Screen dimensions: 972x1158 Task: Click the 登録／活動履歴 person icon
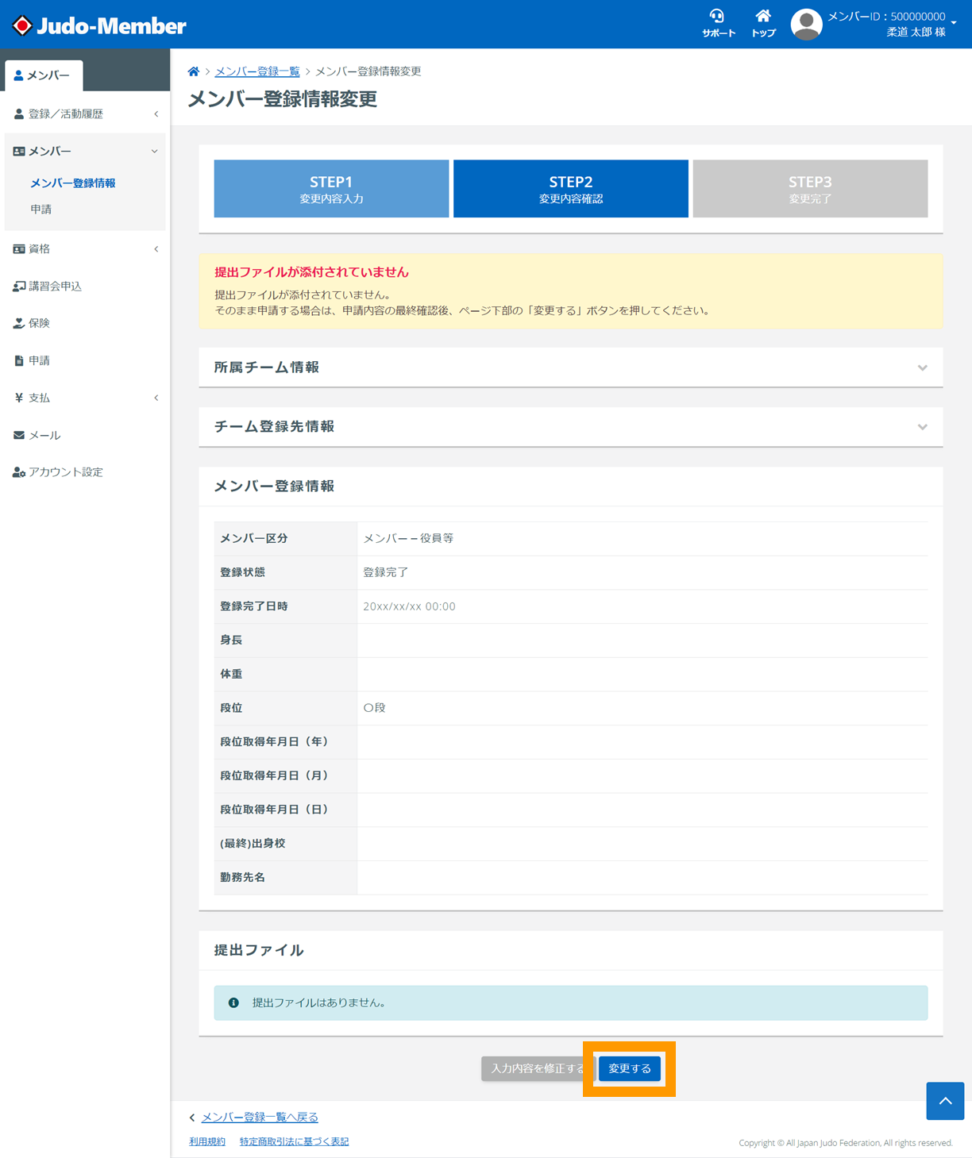[x=19, y=114]
